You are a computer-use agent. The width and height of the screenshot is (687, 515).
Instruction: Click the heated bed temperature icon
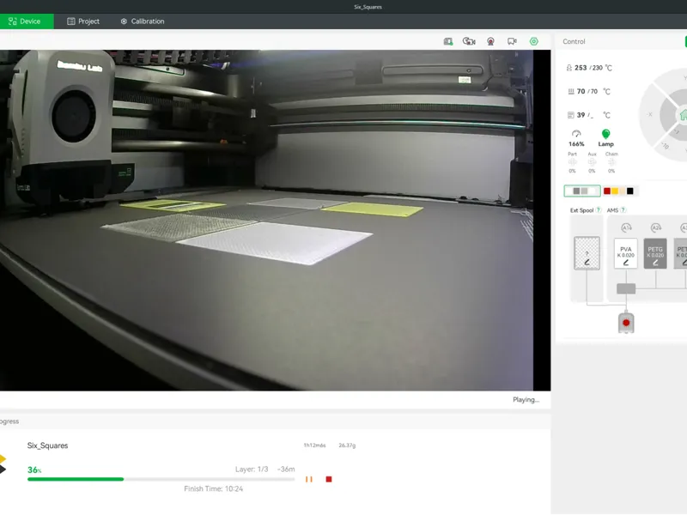pyautogui.click(x=570, y=92)
